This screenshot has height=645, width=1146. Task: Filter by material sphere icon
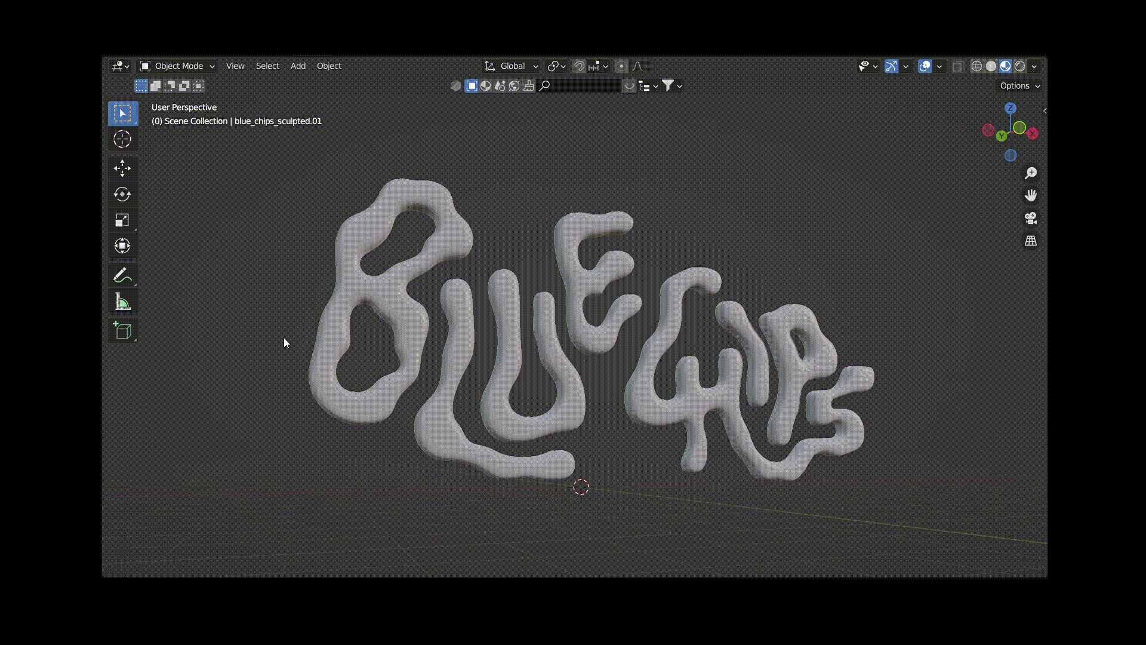coord(486,86)
